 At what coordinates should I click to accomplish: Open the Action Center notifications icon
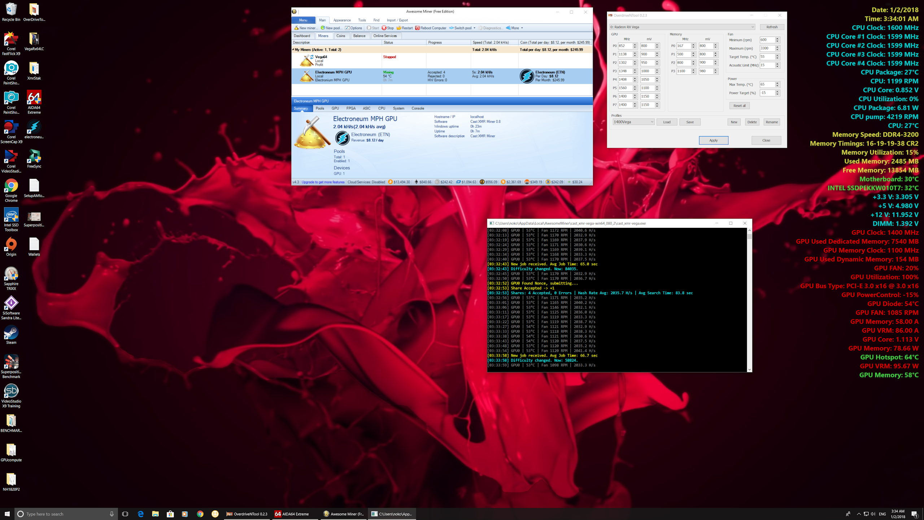pyautogui.click(x=914, y=514)
